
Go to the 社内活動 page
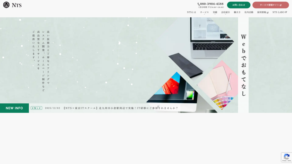click(x=249, y=12)
